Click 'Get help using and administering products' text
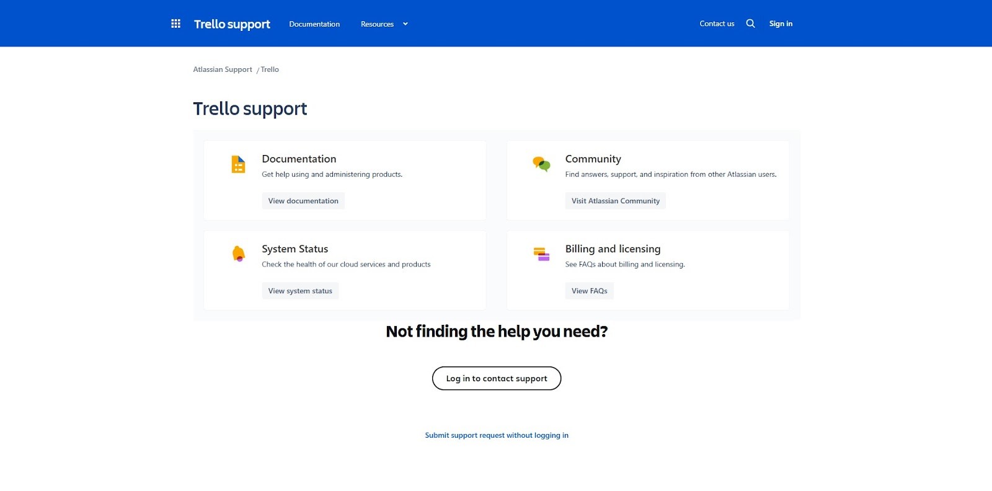 332,174
